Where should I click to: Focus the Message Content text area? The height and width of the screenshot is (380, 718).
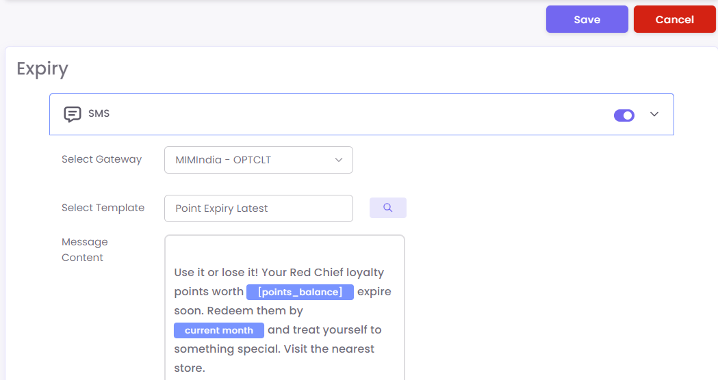pyautogui.click(x=284, y=252)
